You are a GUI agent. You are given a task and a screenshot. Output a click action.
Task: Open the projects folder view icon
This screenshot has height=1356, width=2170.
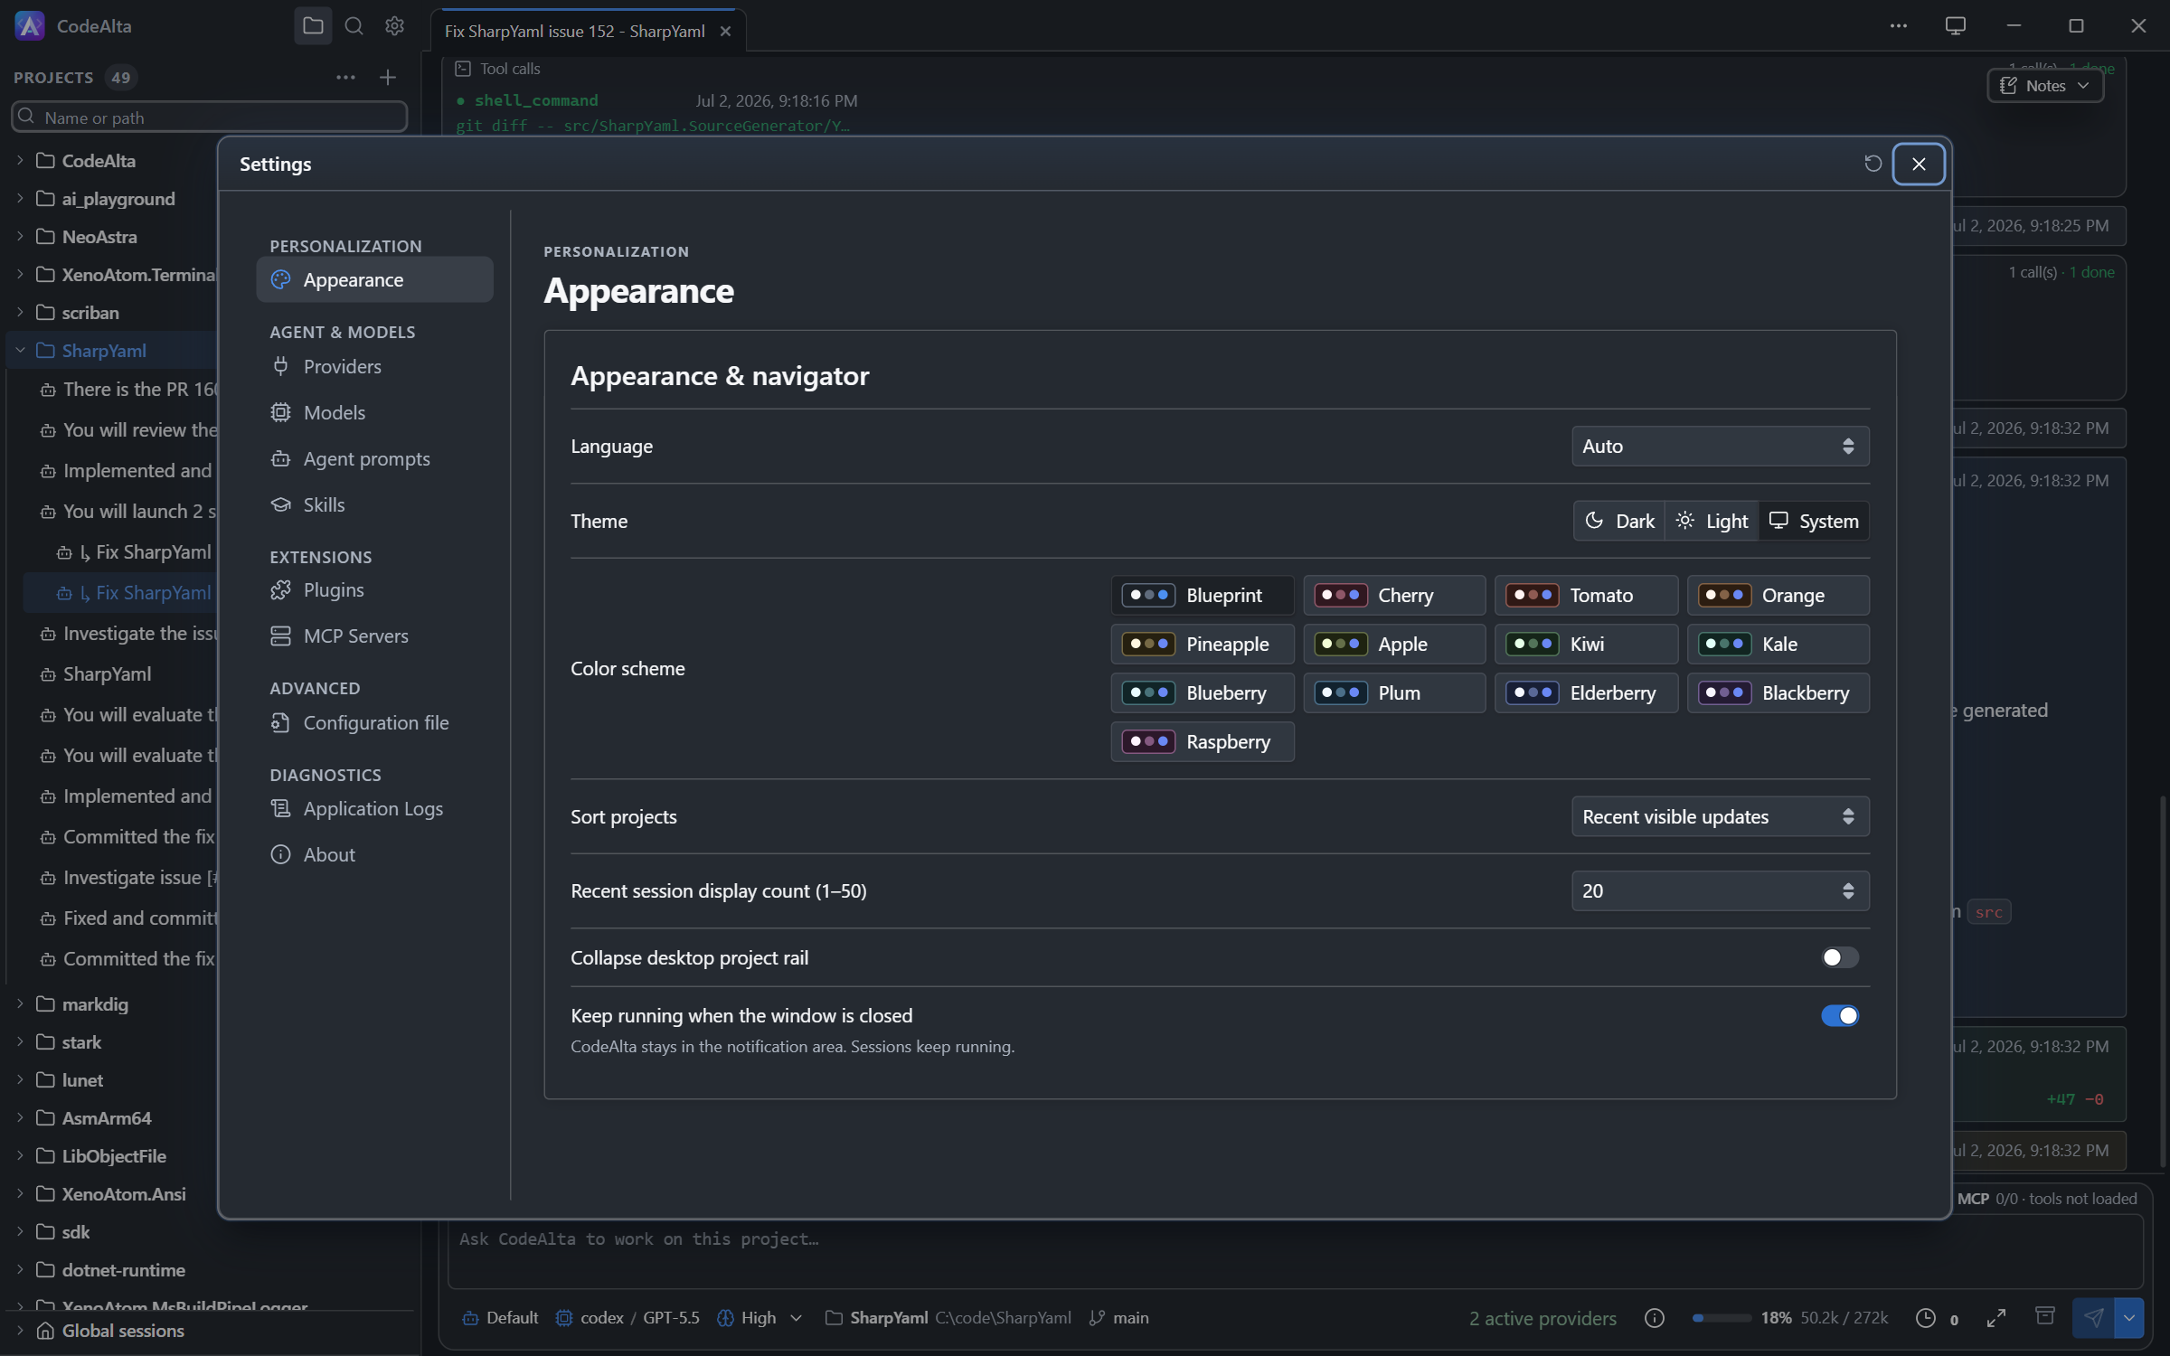(x=313, y=26)
